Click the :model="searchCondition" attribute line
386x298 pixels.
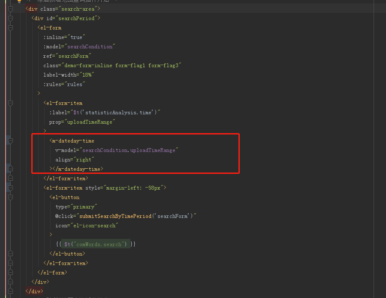point(79,47)
